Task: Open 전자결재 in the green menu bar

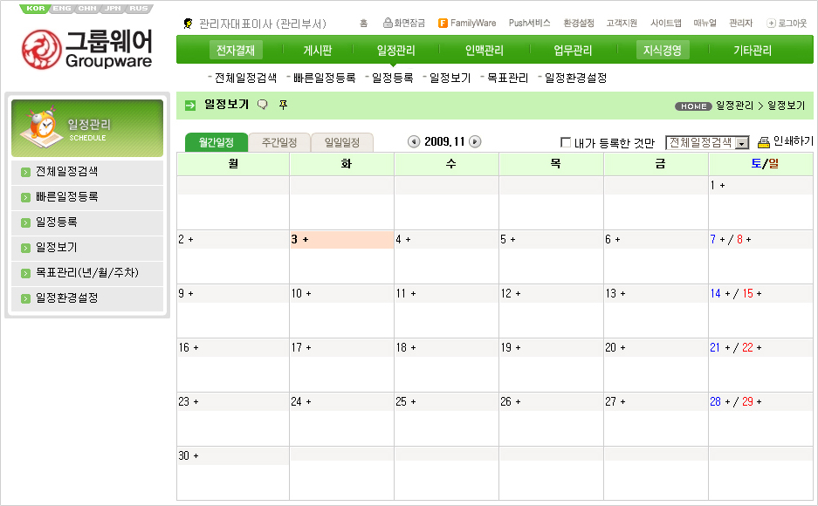Action: [x=236, y=51]
